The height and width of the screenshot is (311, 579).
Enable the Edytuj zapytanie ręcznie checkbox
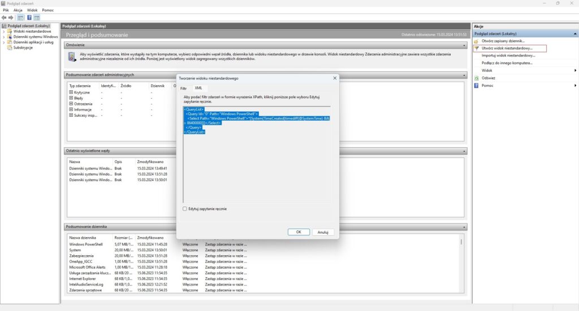pos(185,209)
